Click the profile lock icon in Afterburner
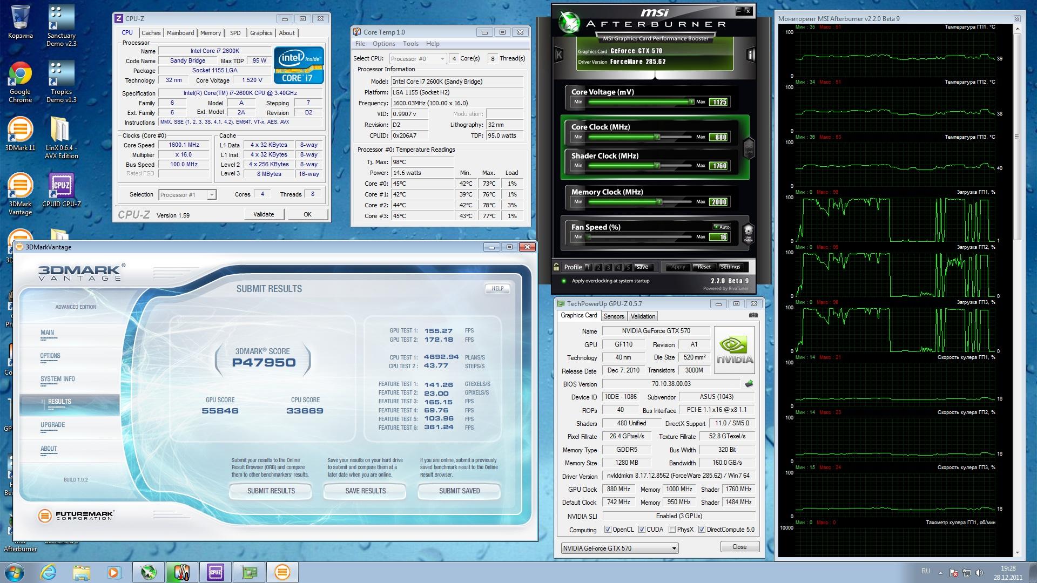The width and height of the screenshot is (1037, 583). click(556, 267)
